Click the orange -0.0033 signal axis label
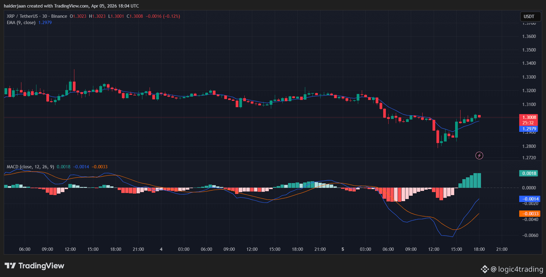546x277 pixels. tap(530, 214)
